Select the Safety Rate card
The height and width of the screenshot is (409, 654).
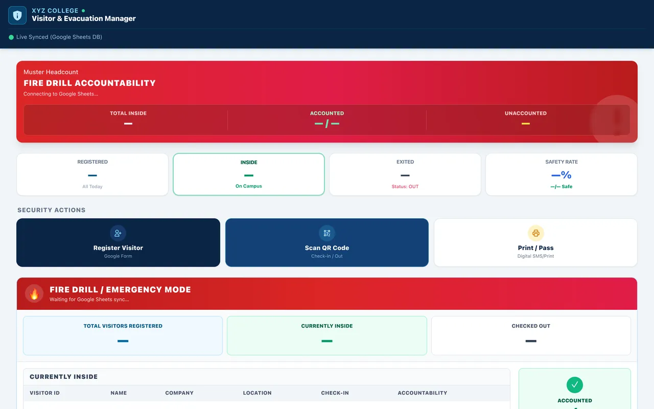pyautogui.click(x=562, y=174)
